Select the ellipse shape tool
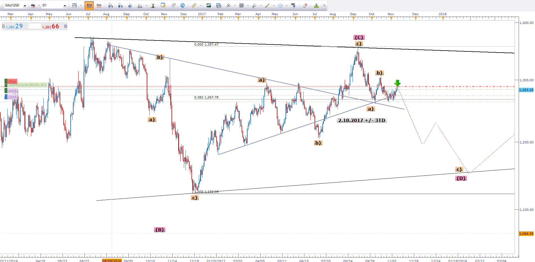 tap(280, 5)
